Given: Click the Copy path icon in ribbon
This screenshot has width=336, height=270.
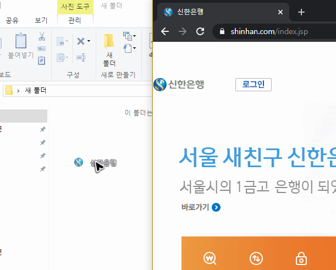Looking at the screenshot, I should point(42,48).
